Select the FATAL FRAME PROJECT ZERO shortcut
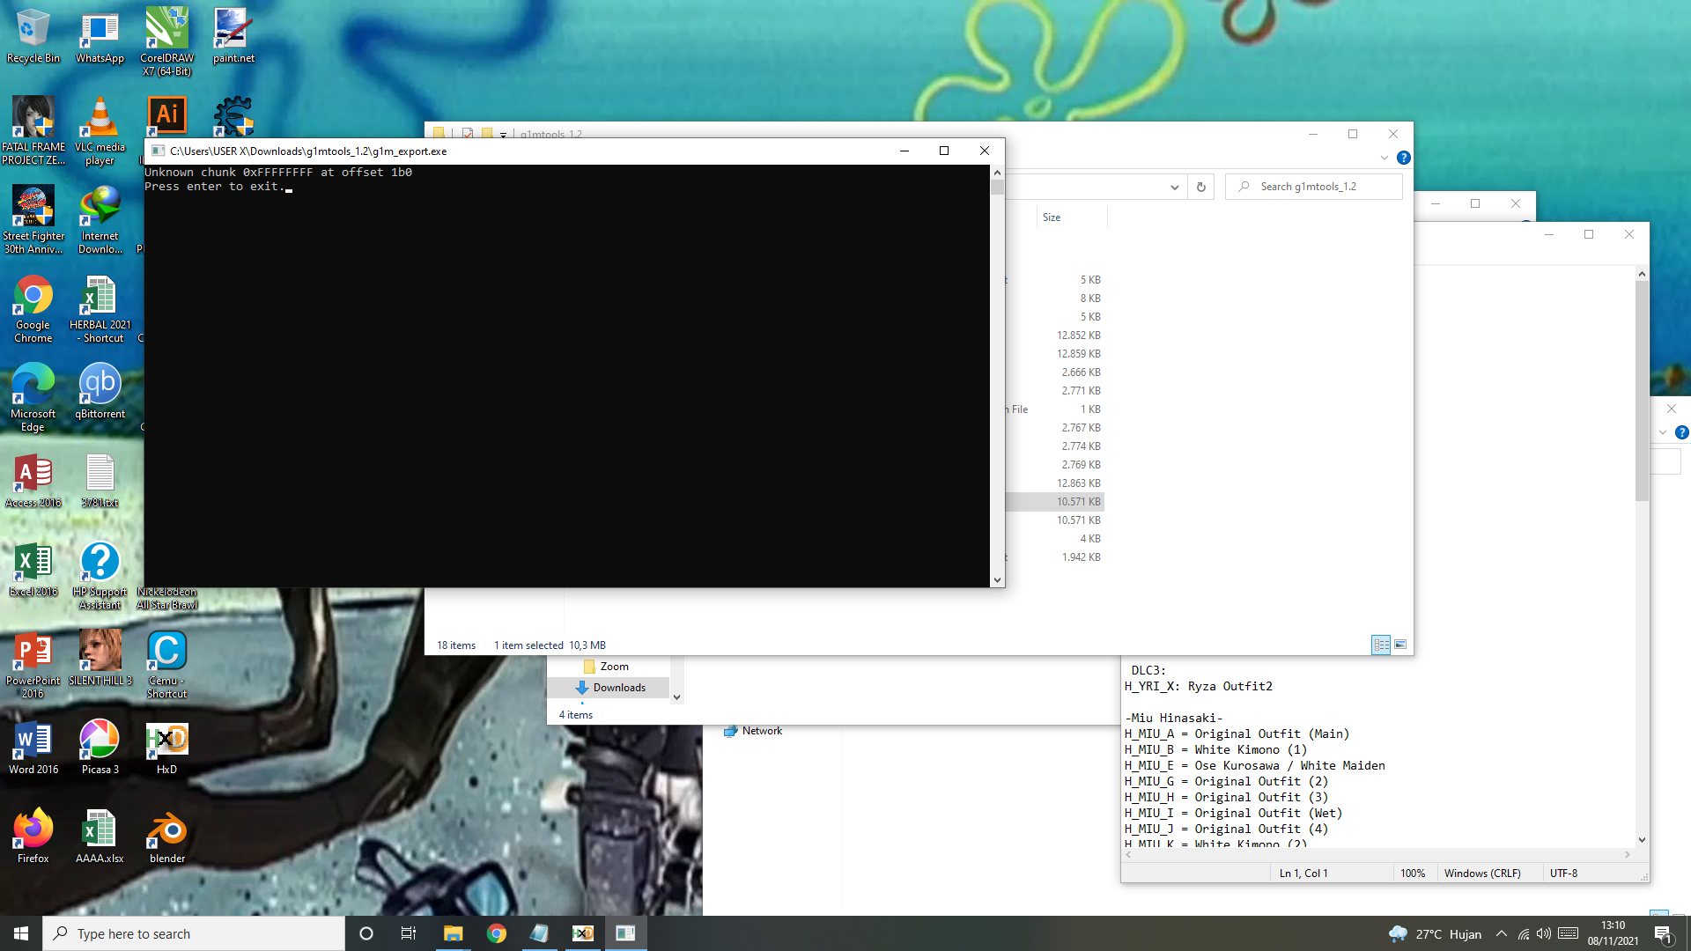Image resolution: width=1691 pixels, height=951 pixels. (x=33, y=130)
